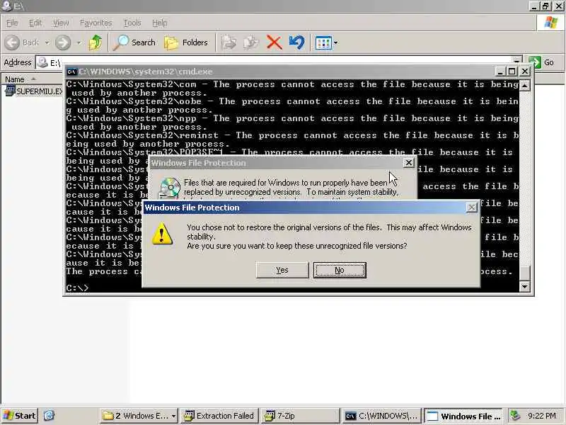Viewport: 566px width, 425px height.
Task: Select the SUPERMIU.EXE file
Action: click(x=33, y=91)
